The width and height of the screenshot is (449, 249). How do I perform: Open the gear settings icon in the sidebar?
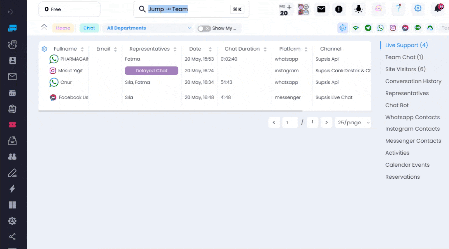(x=12, y=221)
